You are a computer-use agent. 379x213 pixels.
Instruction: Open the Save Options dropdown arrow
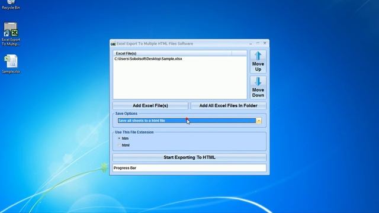(x=259, y=121)
